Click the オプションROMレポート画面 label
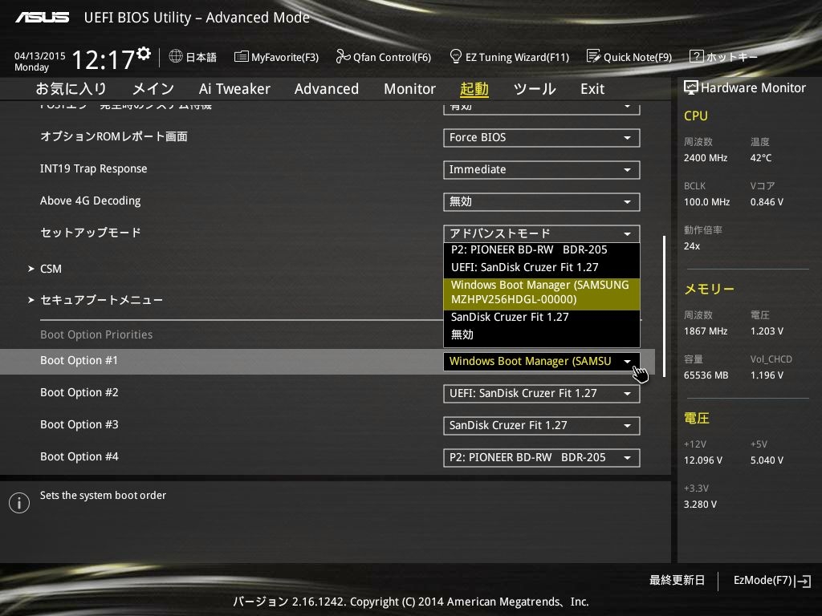Viewport: 822px width, 616px height. click(114, 136)
